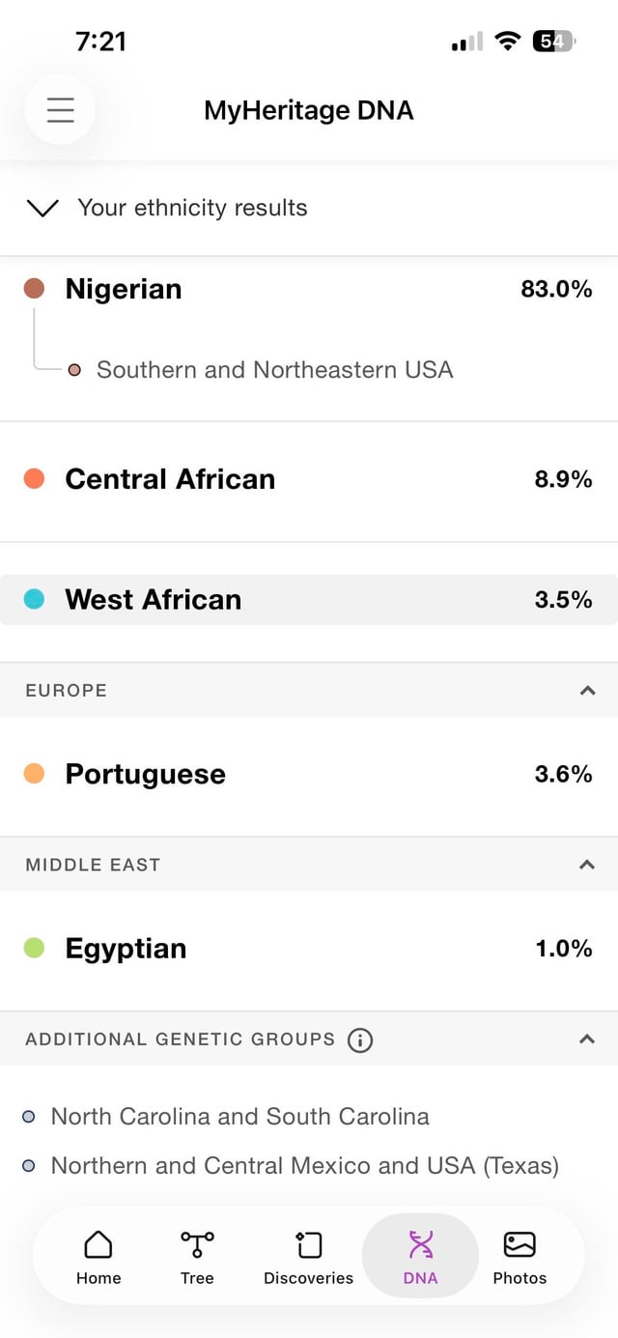Collapse the EUROPE section chevron
The image size is (618, 1338).
click(587, 690)
